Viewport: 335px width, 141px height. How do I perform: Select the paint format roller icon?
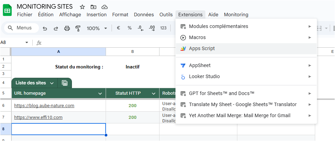click(x=78, y=28)
